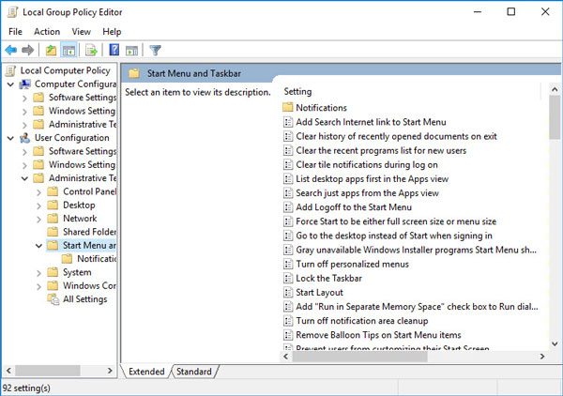The image size is (563, 396).
Task: Toggle the Show/Hide Action Pane icon
Action: point(132,50)
